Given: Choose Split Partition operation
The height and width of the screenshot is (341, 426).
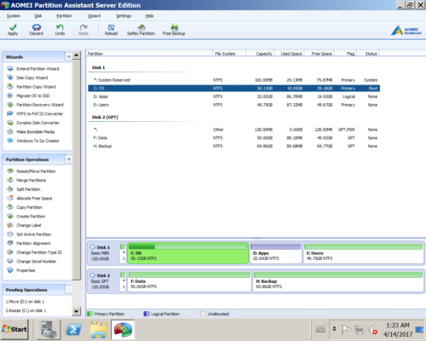Looking at the screenshot, I should click(x=24, y=189).
